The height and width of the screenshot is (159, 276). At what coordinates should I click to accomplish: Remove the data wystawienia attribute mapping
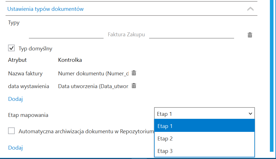coord(134,86)
